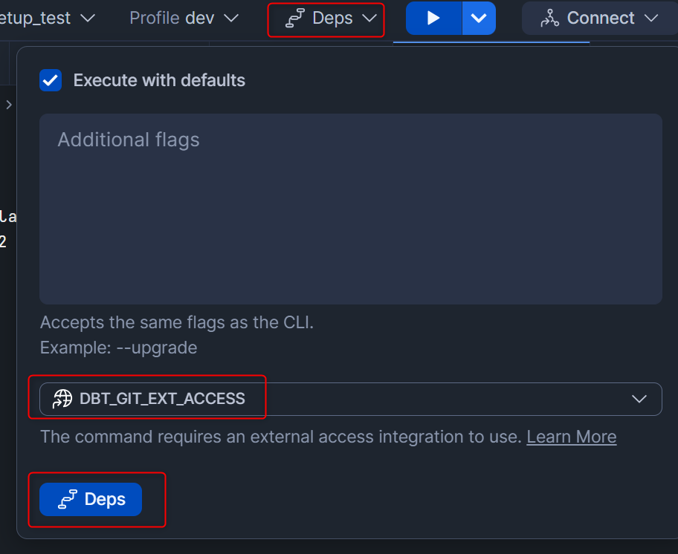678x554 pixels.
Task: Click the Execute with defaults label text
Action: [159, 80]
